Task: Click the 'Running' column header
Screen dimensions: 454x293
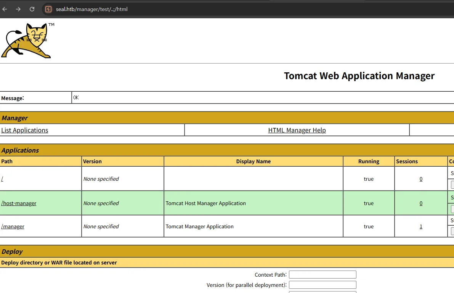Action: [x=369, y=161]
